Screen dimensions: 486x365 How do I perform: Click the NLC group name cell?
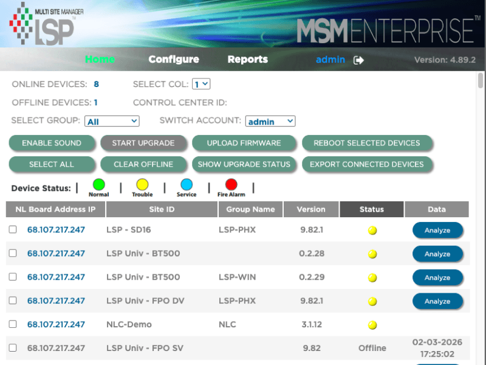coord(227,324)
